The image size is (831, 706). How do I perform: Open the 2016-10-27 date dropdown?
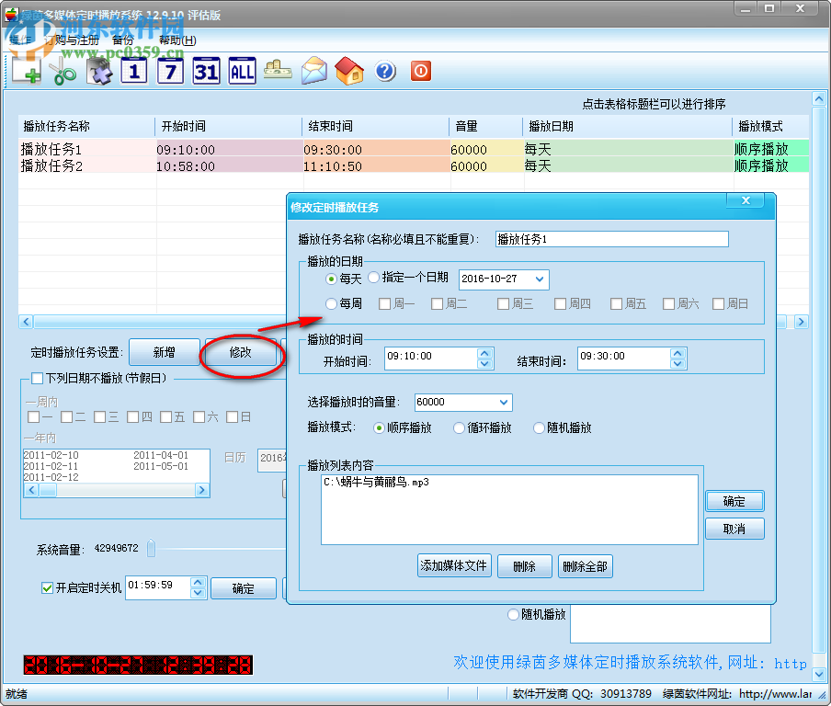538,279
